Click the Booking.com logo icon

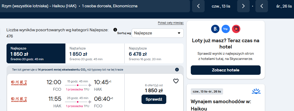coord(215,29)
